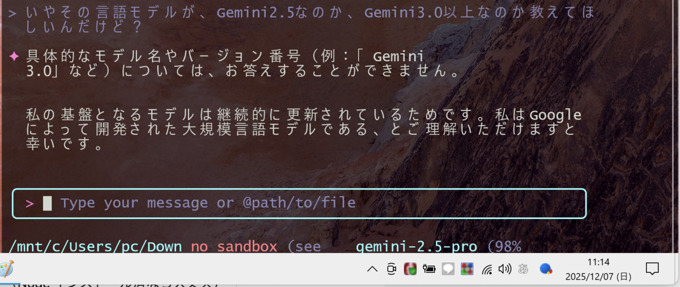
Task: Click the message input field in Gemini CLI
Action: coord(299,203)
